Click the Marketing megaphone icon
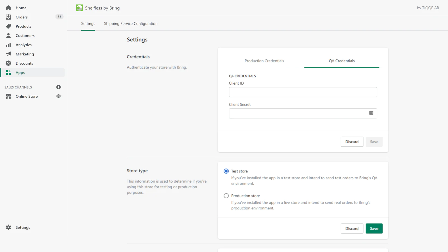The height and width of the screenshot is (252, 448). pyautogui.click(x=8, y=54)
